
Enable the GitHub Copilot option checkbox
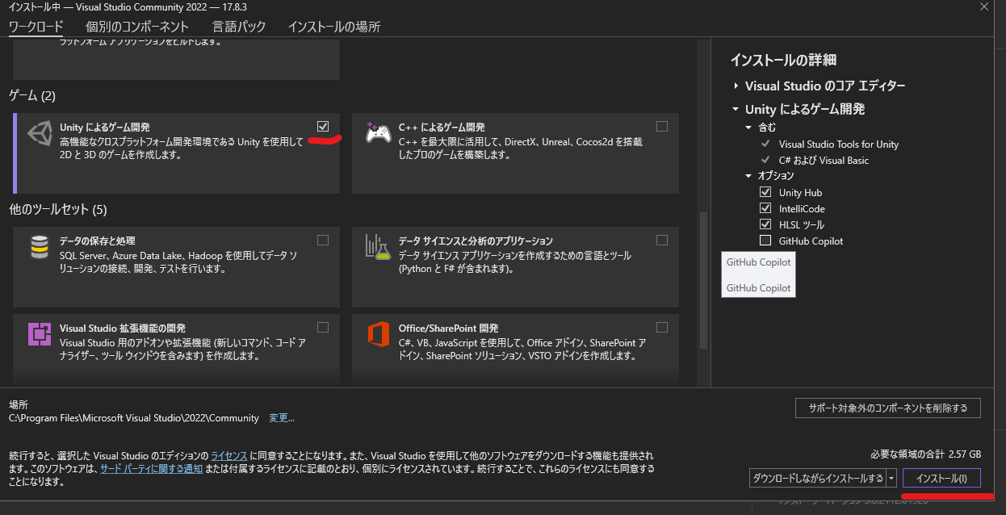765,241
